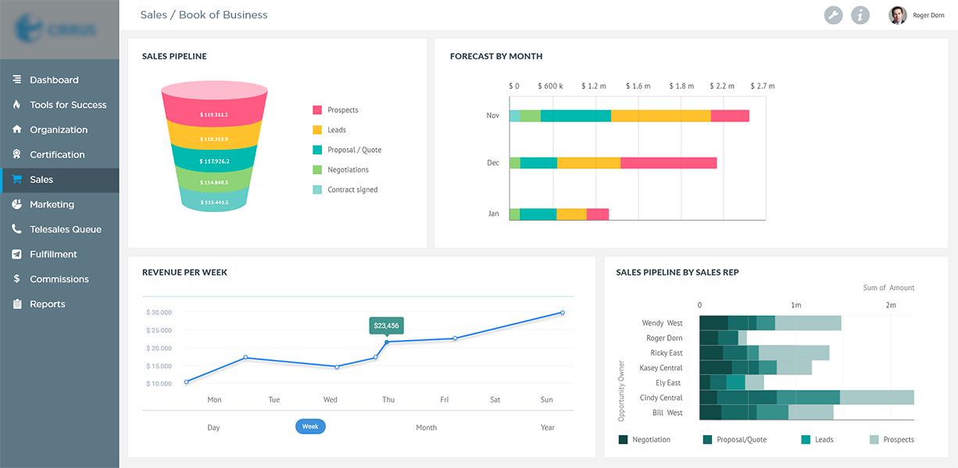
Task: Click the Tools for Success flame icon
Action: [16, 105]
